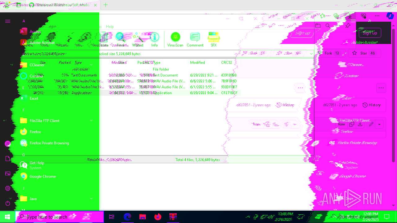Open a new browser tab
397x223 pixels.
pos(105,5)
